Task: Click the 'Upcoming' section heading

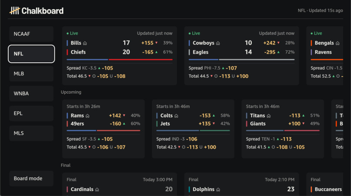Action: click(71, 92)
